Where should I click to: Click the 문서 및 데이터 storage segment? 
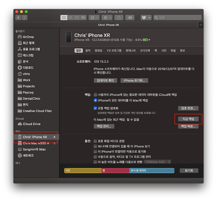152,171
